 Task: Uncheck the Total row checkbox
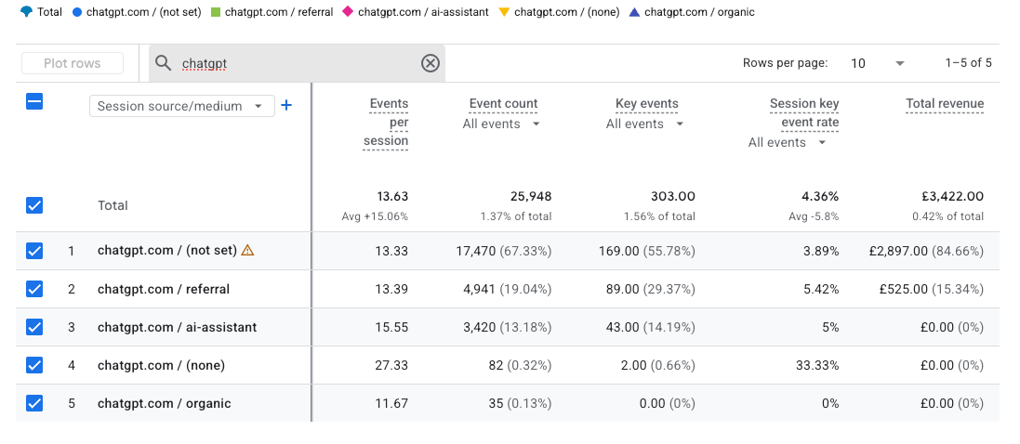tap(34, 205)
